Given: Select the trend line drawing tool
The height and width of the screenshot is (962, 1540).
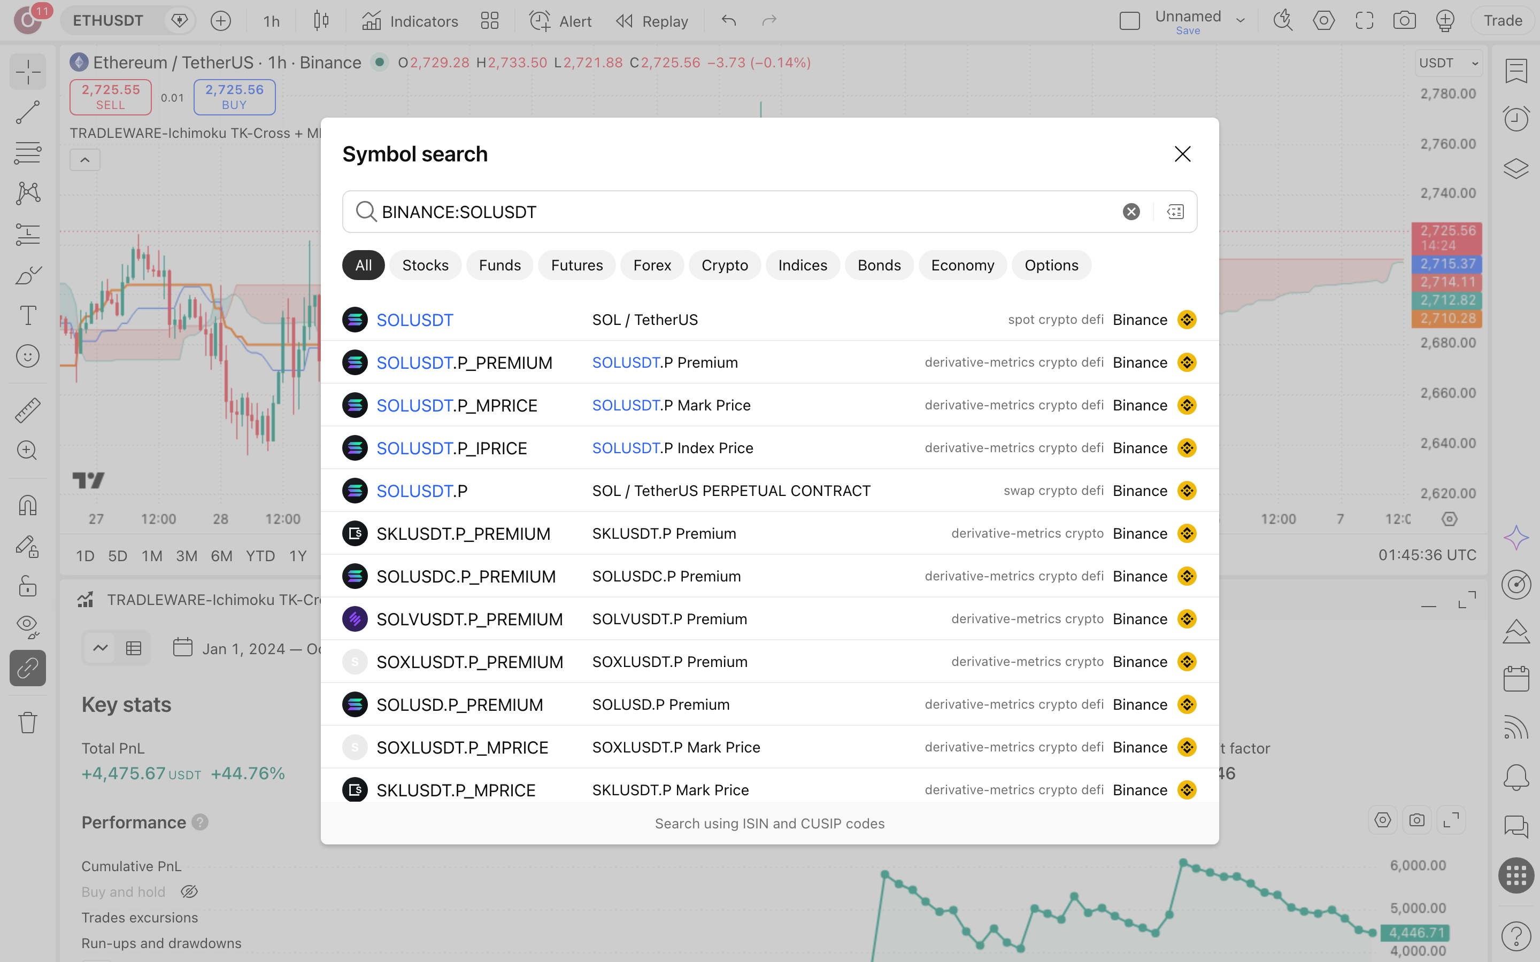Looking at the screenshot, I should point(27,113).
